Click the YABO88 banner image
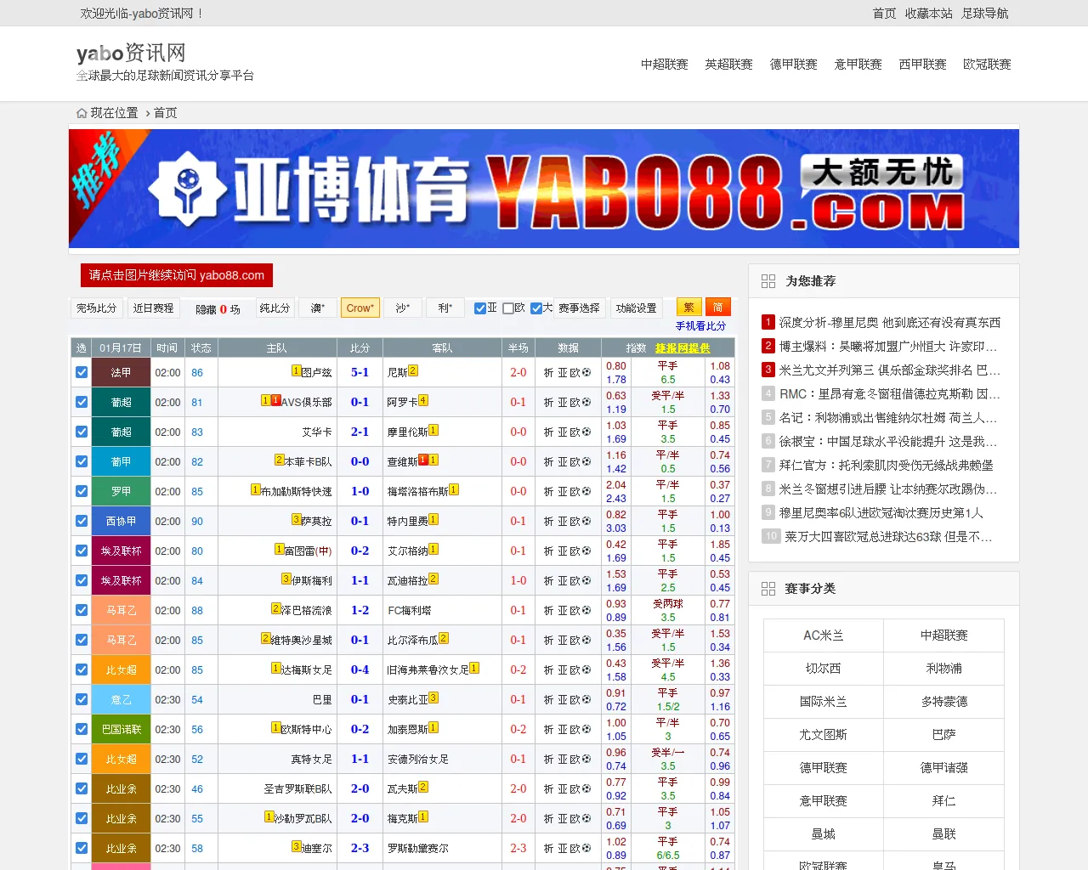Image resolution: width=1088 pixels, height=870 pixels. click(x=542, y=188)
